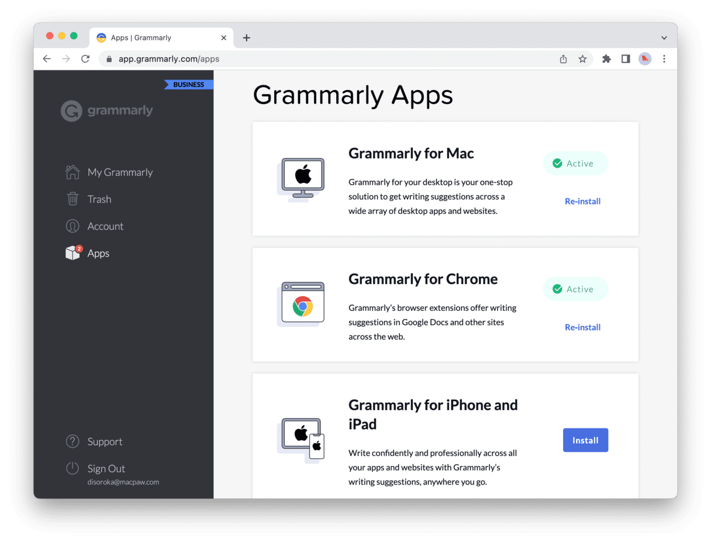Click the Grammarly for Mac monitor icon
This screenshot has width=711, height=543.
click(x=300, y=179)
